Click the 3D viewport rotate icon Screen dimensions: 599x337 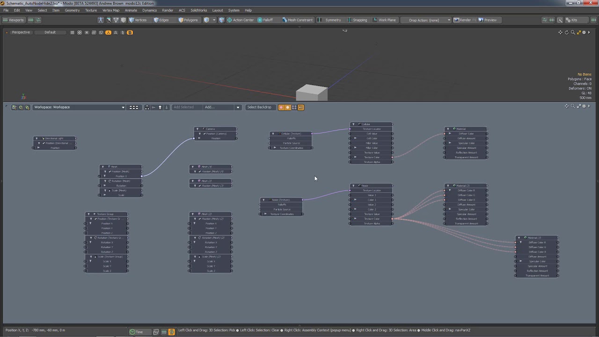pyautogui.click(x=566, y=32)
